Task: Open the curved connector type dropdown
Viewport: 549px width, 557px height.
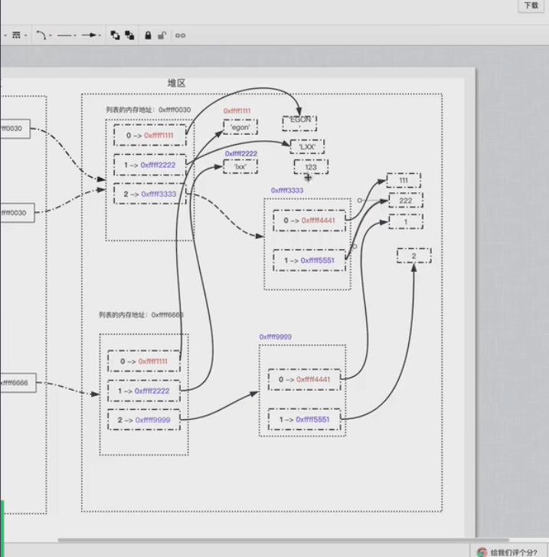Action: click(44, 35)
